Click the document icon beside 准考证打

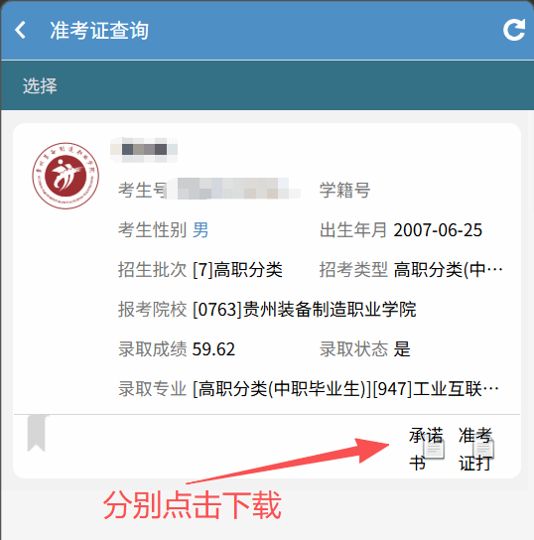[483, 449]
